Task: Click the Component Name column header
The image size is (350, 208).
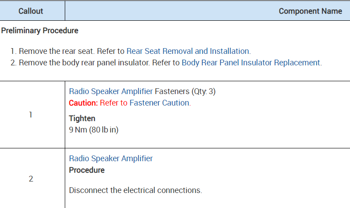Action: pos(310,11)
